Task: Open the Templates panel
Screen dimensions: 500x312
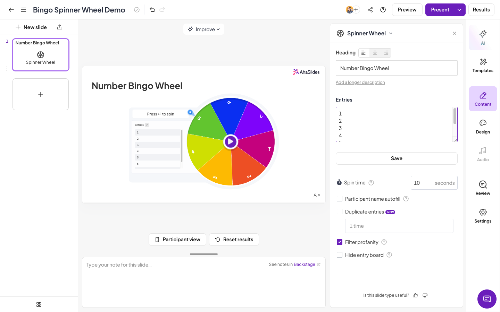Action: coord(483,65)
